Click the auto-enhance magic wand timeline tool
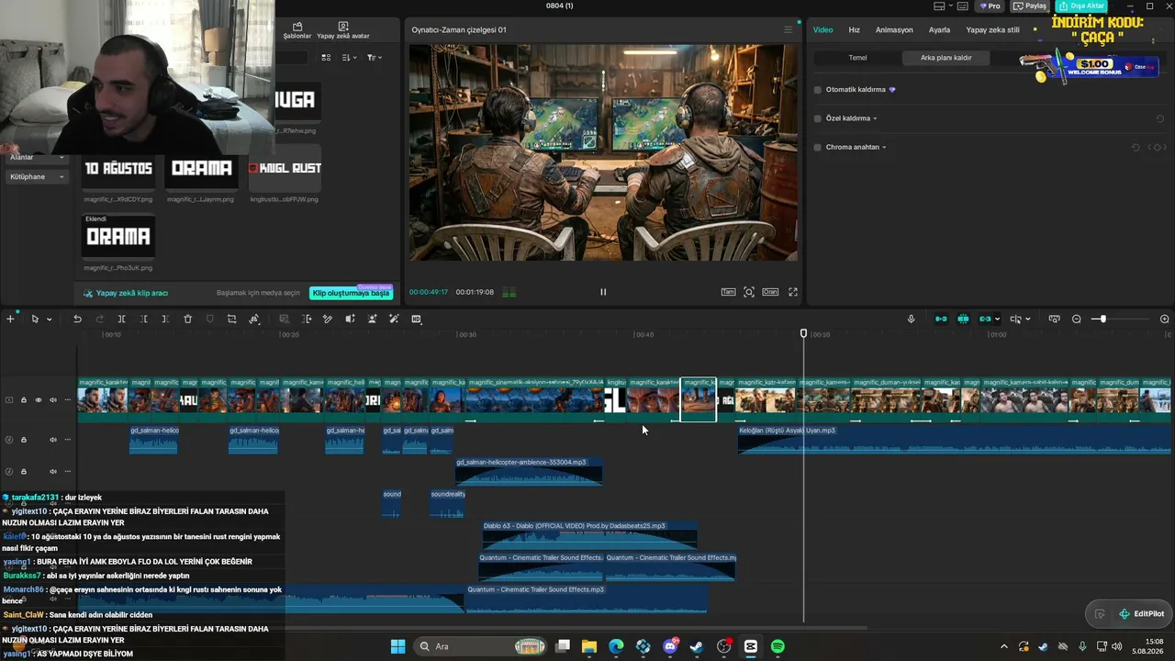The width and height of the screenshot is (1175, 661). pyautogui.click(x=394, y=319)
